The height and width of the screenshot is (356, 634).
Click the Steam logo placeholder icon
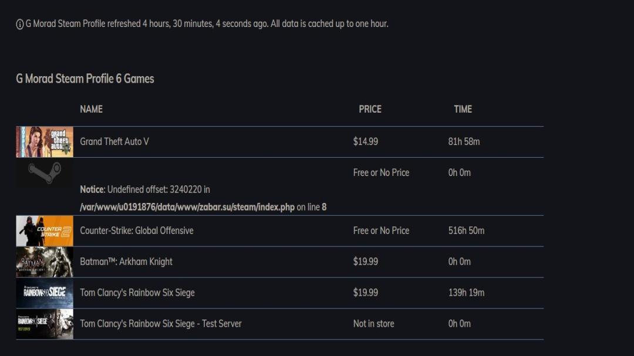click(x=45, y=173)
